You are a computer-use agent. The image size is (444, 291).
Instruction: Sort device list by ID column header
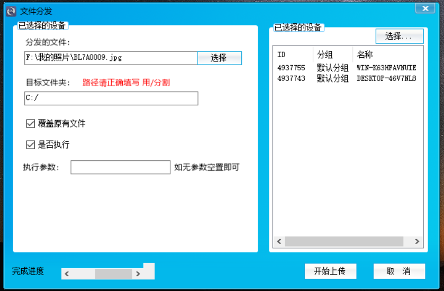pos(293,54)
